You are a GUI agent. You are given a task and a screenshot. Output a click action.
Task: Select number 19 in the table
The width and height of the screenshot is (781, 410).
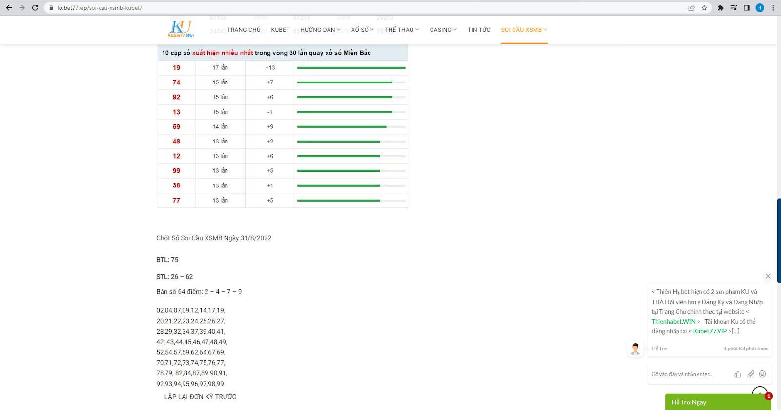[176, 68]
